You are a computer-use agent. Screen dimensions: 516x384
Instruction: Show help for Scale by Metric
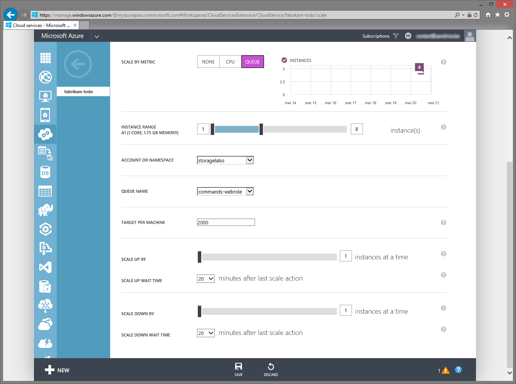click(x=444, y=62)
